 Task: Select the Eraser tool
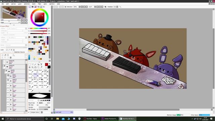coord(36,75)
